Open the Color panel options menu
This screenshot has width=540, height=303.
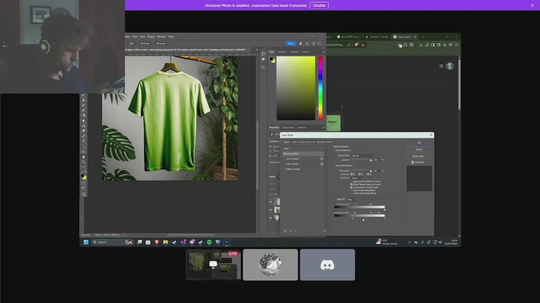click(324, 52)
